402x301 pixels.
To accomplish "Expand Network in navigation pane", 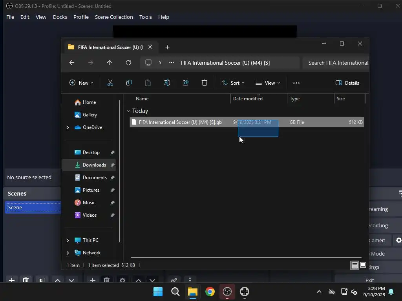I will pyautogui.click(x=68, y=253).
